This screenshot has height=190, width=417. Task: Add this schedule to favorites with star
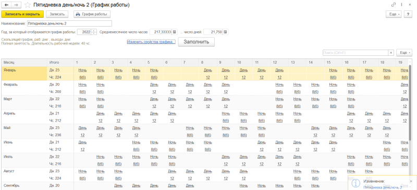click(x=27, y=5)
